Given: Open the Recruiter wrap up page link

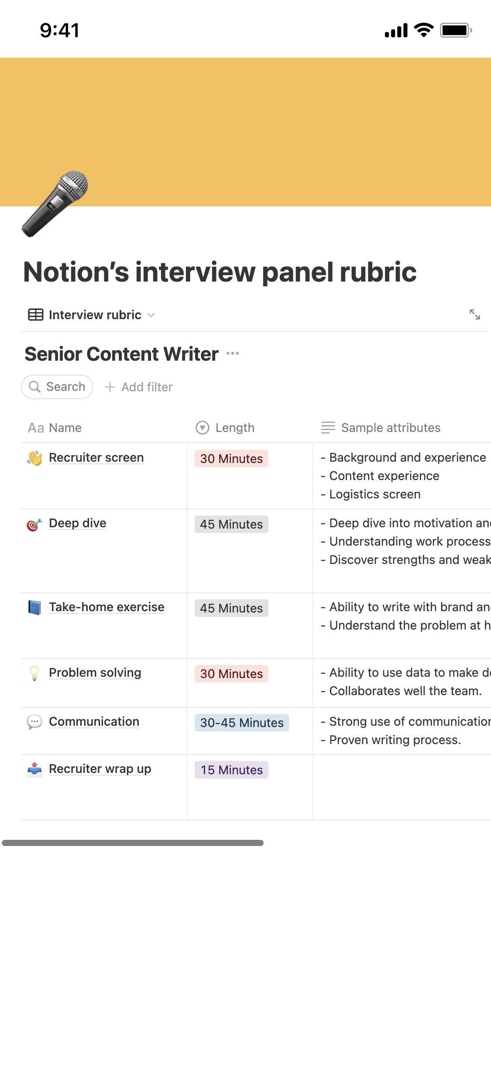Looking at the screenshot, I should pyautogui.click(x=100, y=769).
